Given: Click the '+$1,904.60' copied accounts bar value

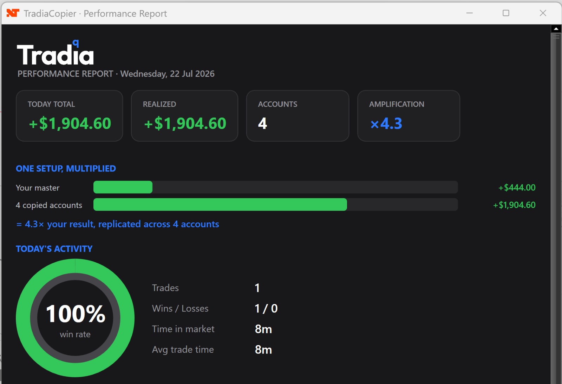Looking at the screenshot, I should pyautogui.click(x=514, y=205).
